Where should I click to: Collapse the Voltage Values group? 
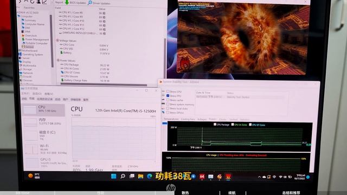[x=58, y=41]
